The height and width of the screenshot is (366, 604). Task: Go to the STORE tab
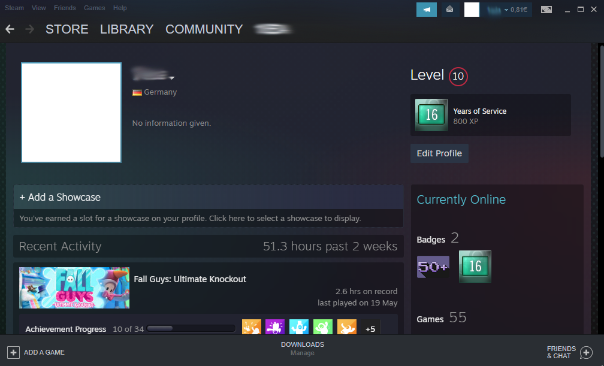(67, 29)
